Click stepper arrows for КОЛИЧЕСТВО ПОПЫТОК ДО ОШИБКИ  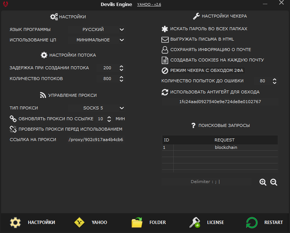275,81
